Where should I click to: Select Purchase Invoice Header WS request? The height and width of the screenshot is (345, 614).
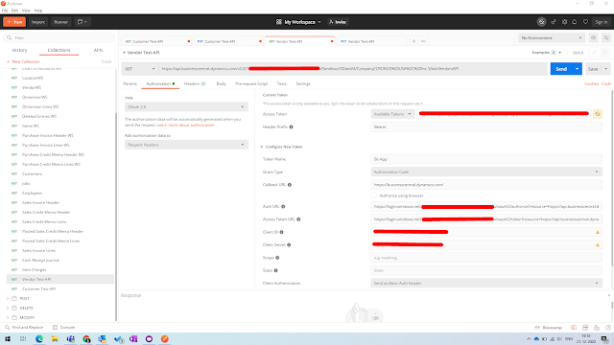pyautogui.click(x=47, y=135)
